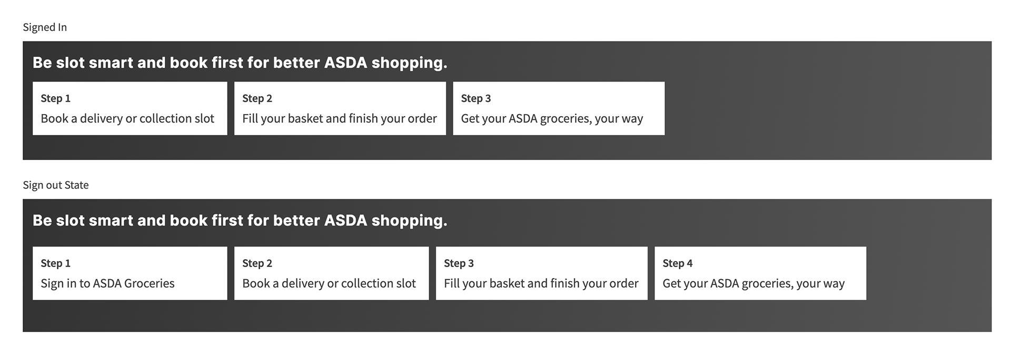Viewport: 1011px width, 349px height.
Task: Select signed-out "Fill your basket and finish your order" text
Action: 541,284
